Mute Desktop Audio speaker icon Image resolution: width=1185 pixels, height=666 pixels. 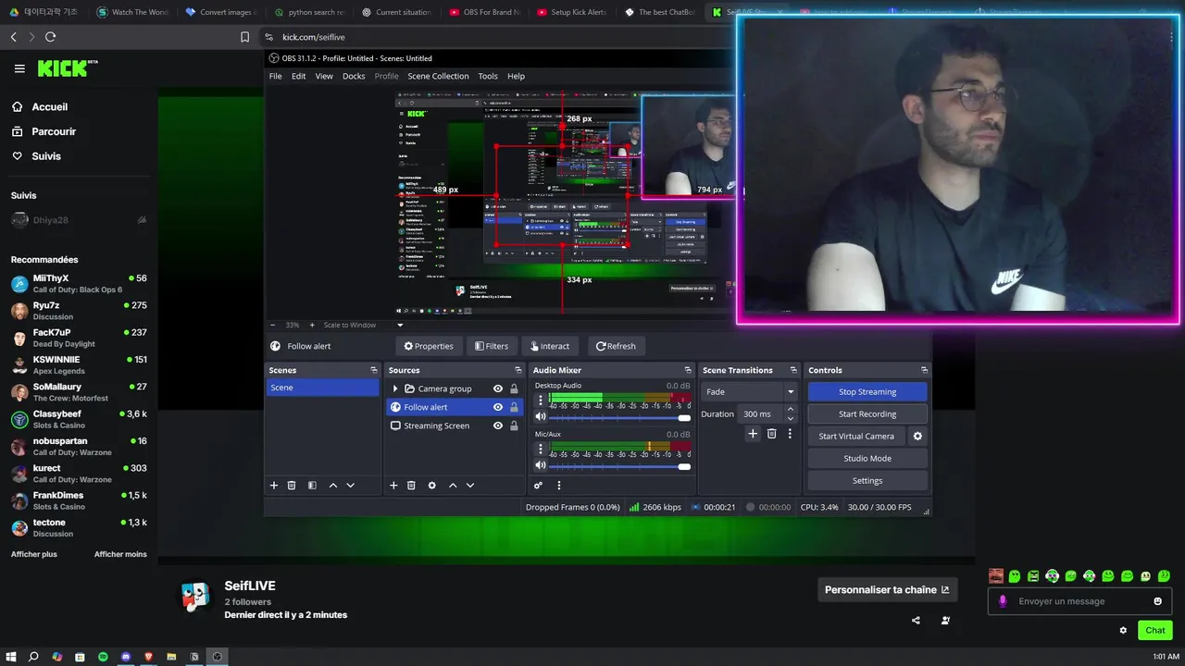541,416
